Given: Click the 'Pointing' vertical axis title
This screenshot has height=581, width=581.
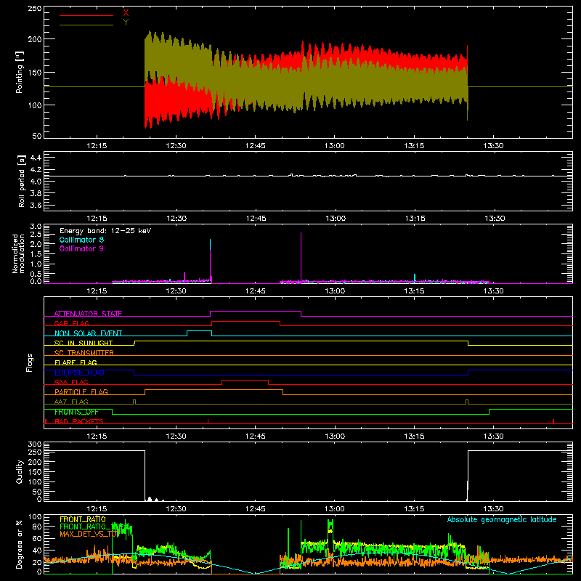Looking at the screenshot, I should pos(20,72).
